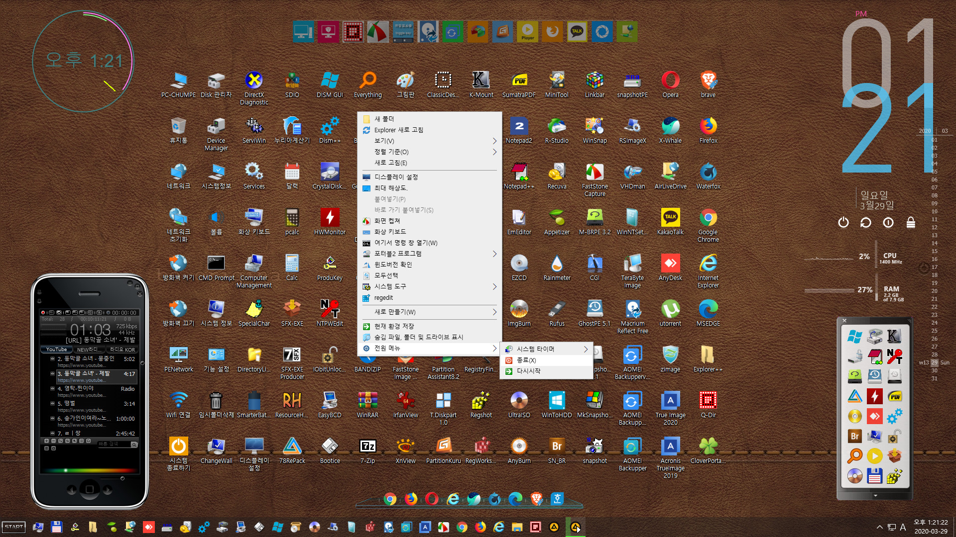
Task: Click the Rainmeter padlock lock icon
Action: (x=911, y=222)
